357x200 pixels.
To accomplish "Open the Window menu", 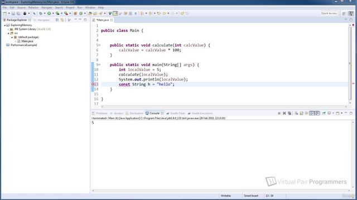I will pos(90,7).
